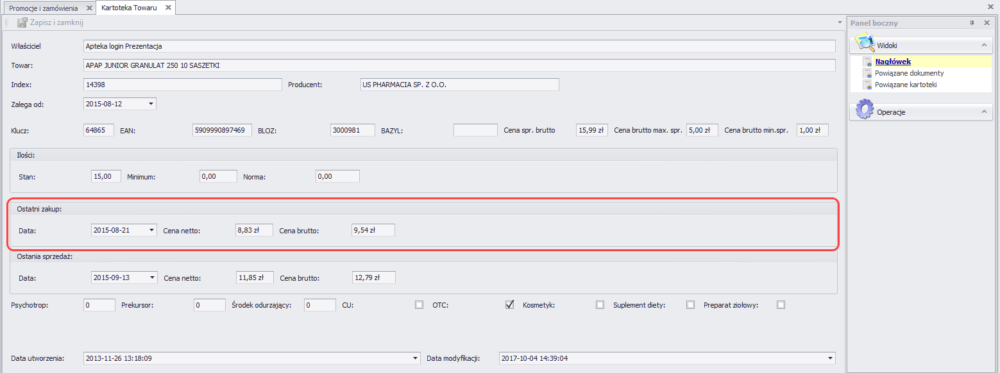Click the Zapisz i zamknij save icon
Viewport: 1000px width, 373px height.
[x=22, y=22]
